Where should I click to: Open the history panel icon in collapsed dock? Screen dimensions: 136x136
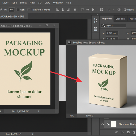[96, 20]
